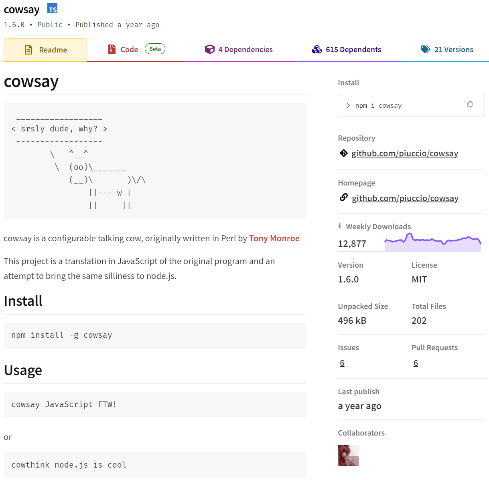489x480 pixels.
Task: Click the Readme document icon
Action: 28,50
